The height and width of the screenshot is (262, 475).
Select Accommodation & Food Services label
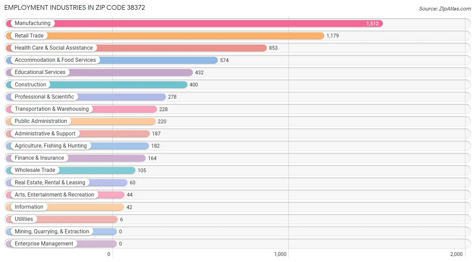[x=55, y=60]
